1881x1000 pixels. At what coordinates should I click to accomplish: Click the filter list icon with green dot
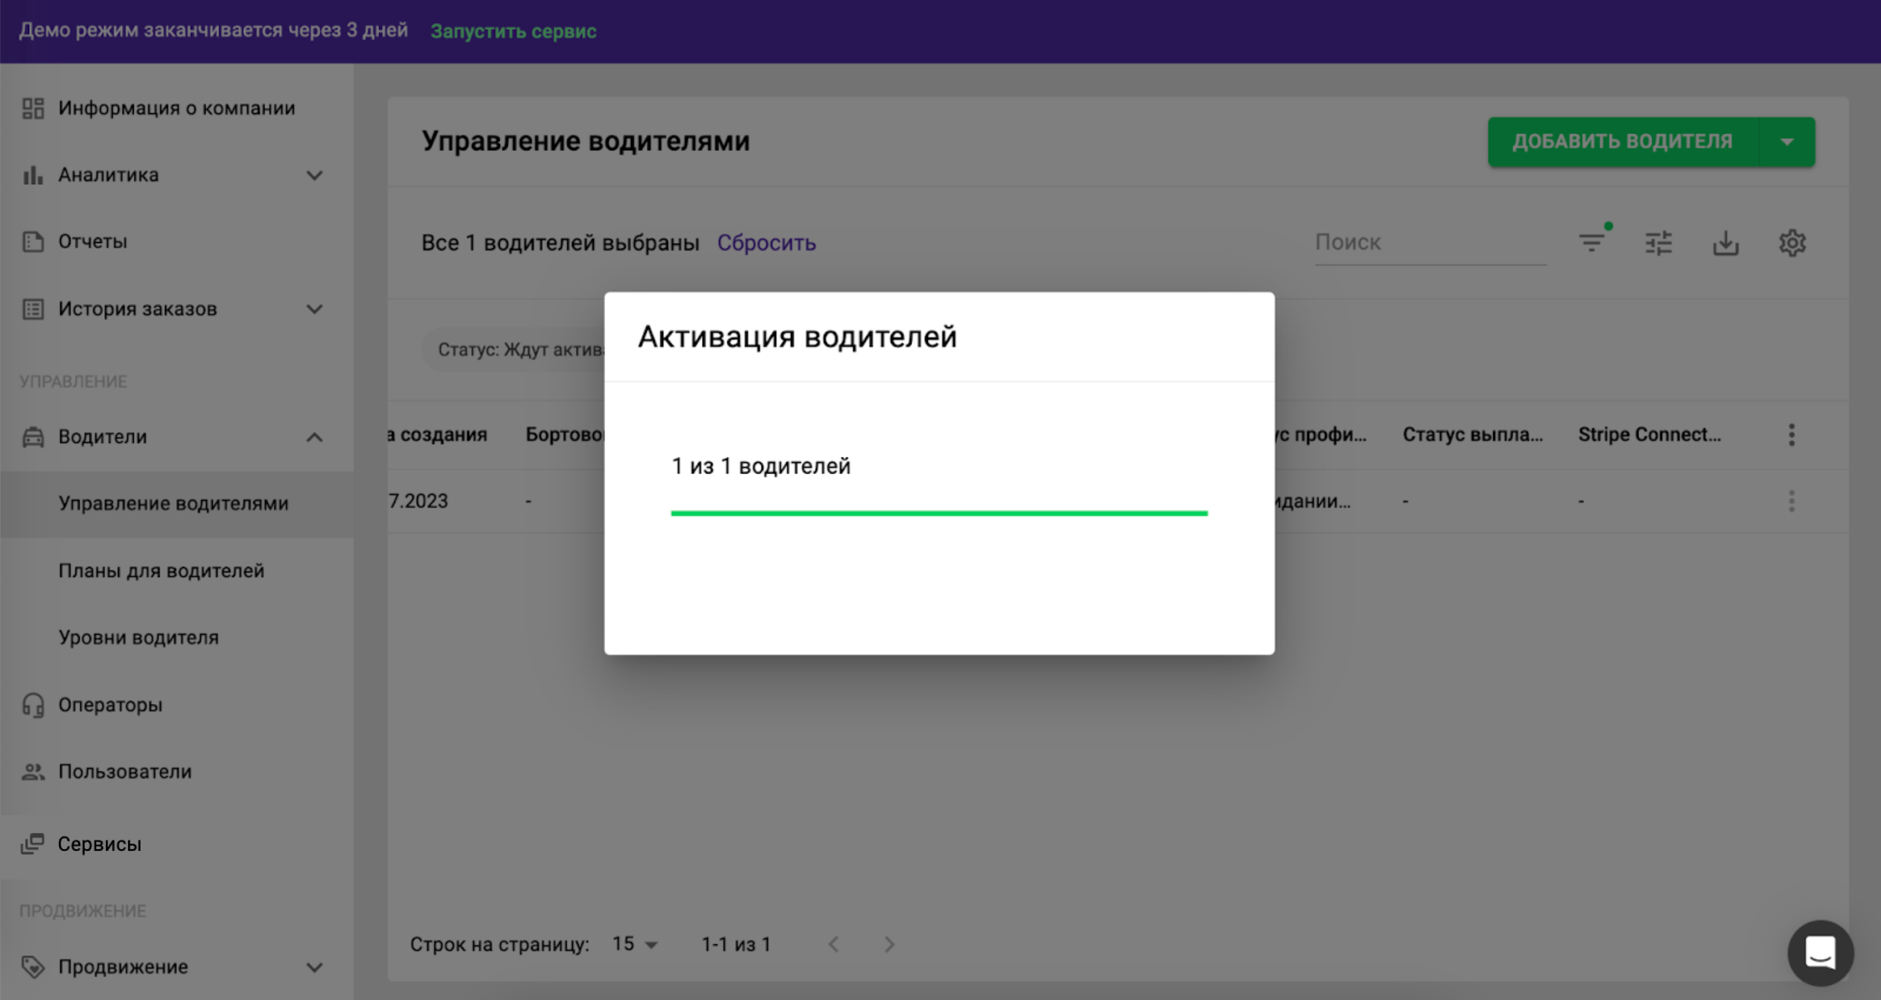(x=1592, y=242)
